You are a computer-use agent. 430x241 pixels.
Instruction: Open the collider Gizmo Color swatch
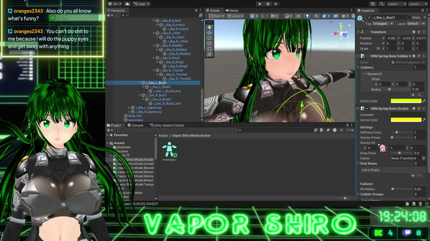pyautogui.click(x=406, y=101)
